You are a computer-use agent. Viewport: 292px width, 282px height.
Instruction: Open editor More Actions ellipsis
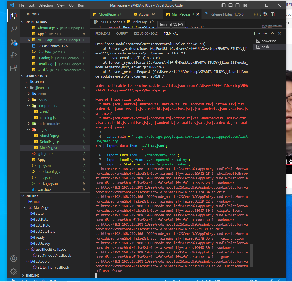(279, 14)
